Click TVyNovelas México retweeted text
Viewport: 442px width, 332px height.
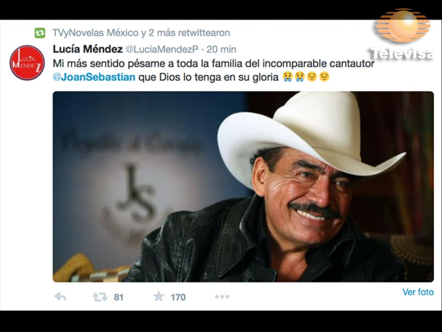[x=95, y=33]
